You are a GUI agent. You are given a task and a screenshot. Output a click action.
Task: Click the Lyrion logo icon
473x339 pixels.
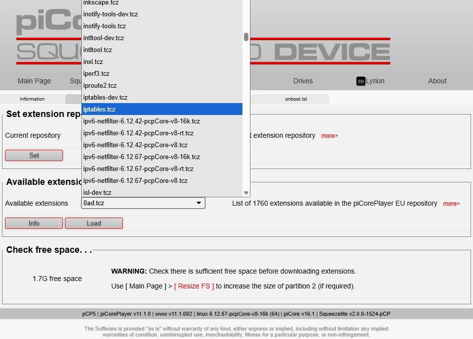tap(361, 81)
